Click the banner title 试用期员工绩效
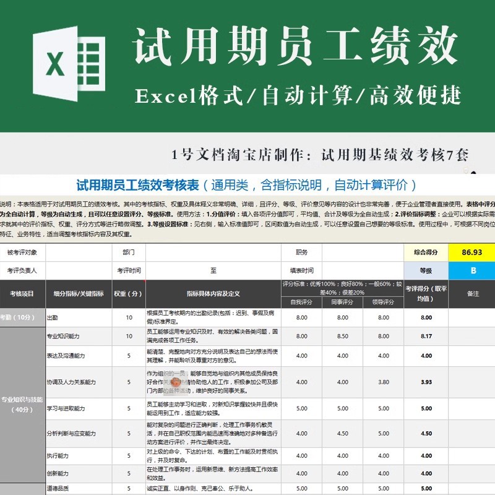The image size is (495, 495). (296, 46)
